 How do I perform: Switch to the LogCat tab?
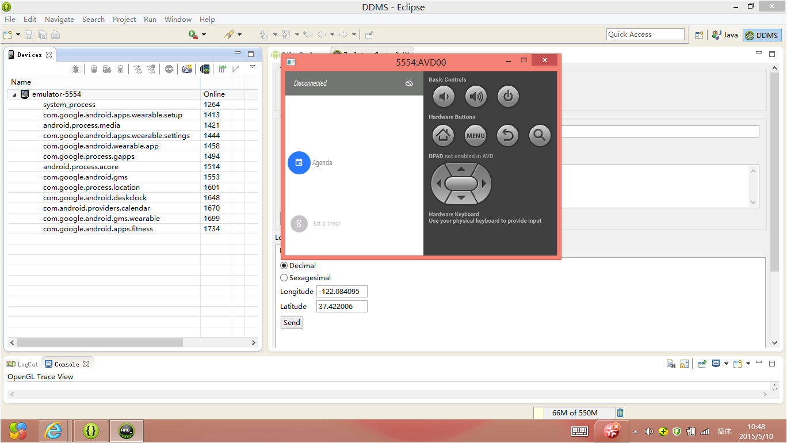[x=22, y=364]
